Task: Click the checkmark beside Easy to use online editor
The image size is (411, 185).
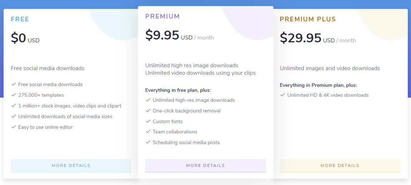Action: pos(13,127)
